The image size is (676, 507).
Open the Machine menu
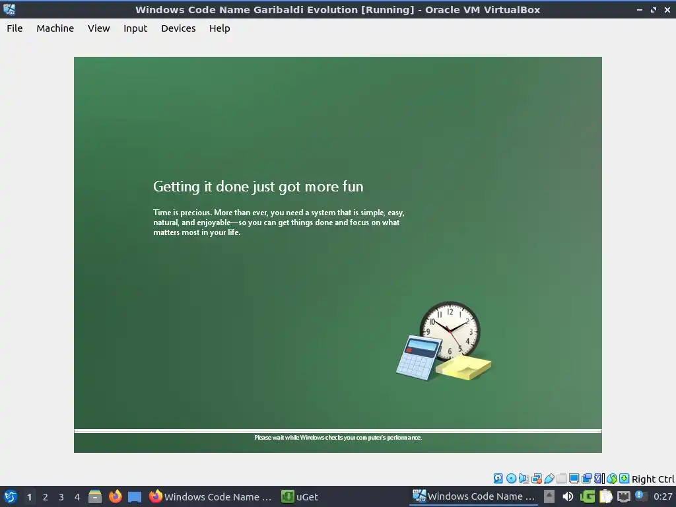55,28
